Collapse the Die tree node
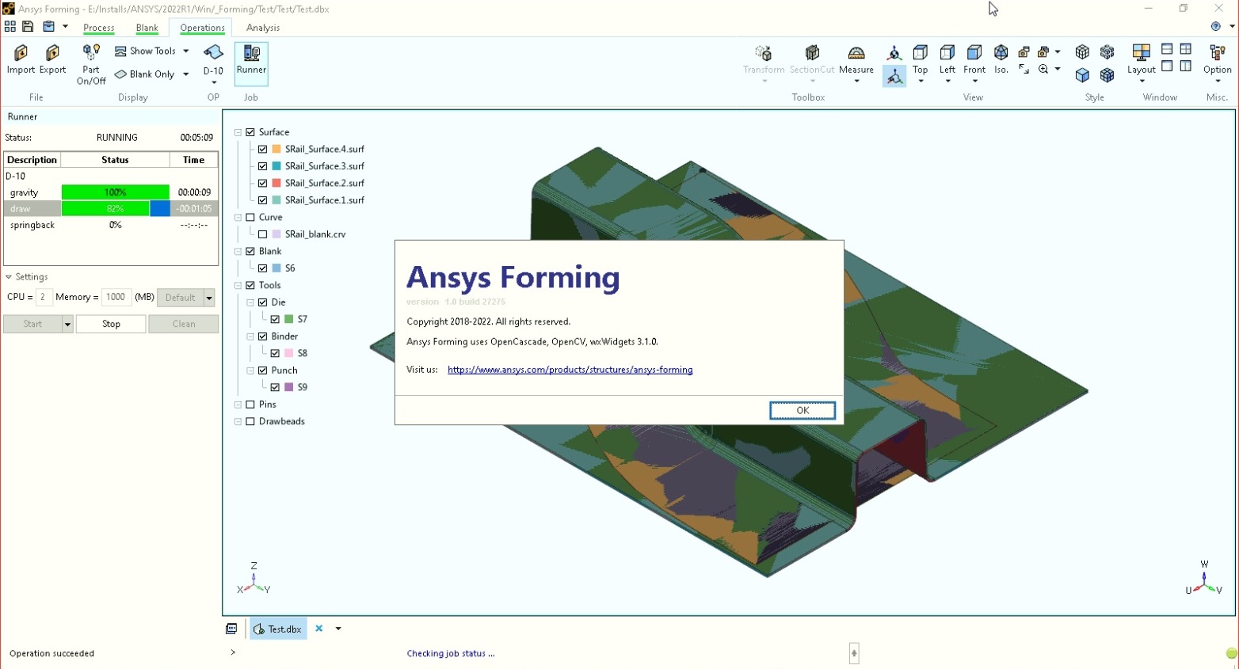 250,302
